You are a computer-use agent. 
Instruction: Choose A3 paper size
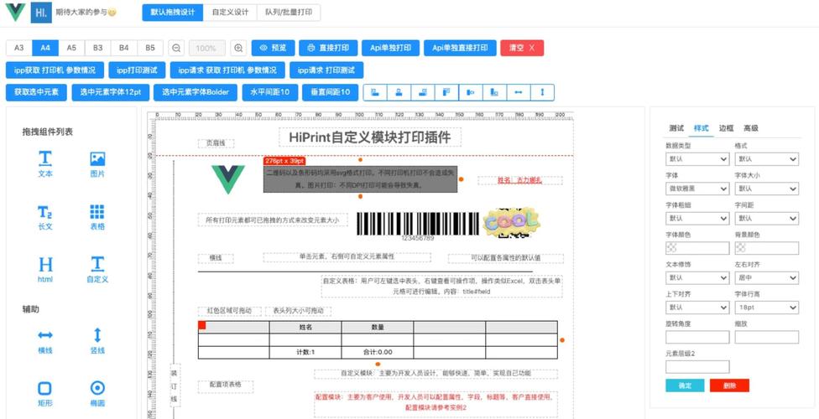19,48
